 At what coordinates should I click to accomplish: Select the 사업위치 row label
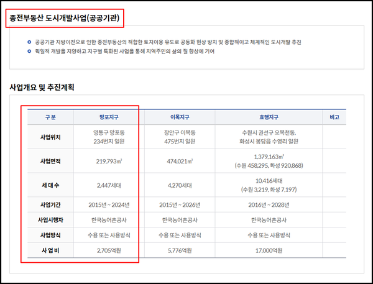tap(50, 137)
